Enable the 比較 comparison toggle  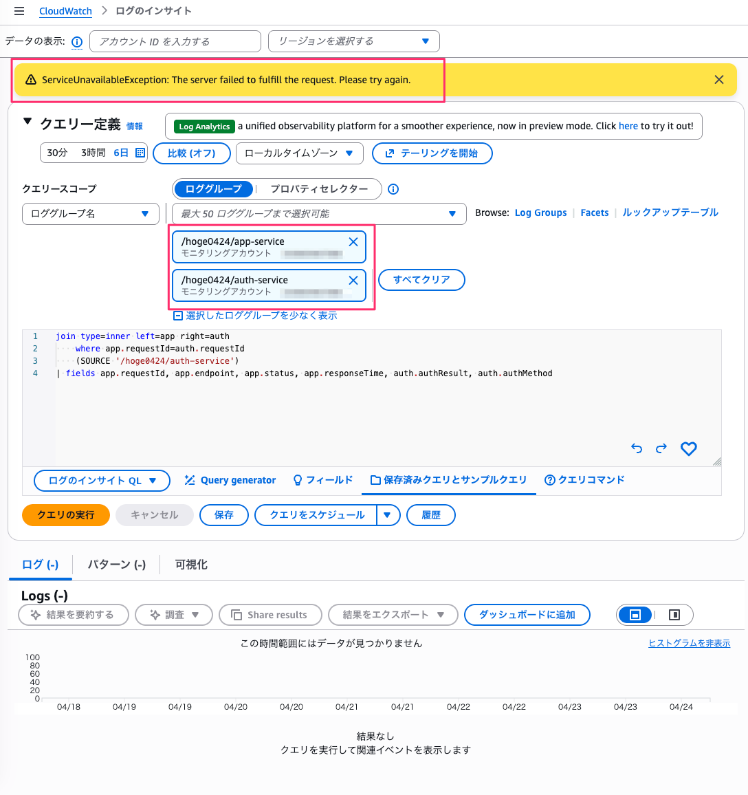coord(191,153)
